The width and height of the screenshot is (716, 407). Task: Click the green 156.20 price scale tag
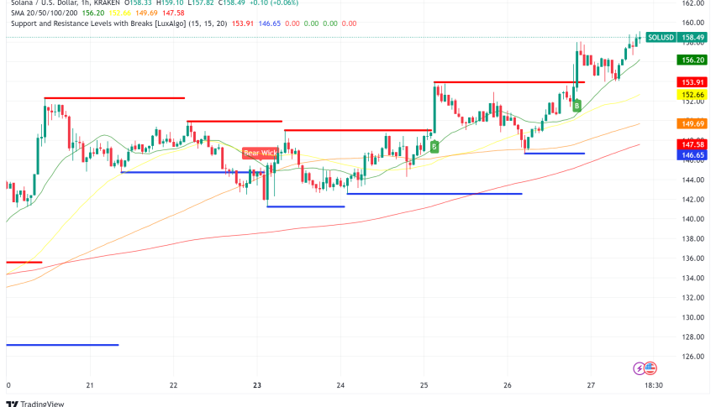pos(692,60)
